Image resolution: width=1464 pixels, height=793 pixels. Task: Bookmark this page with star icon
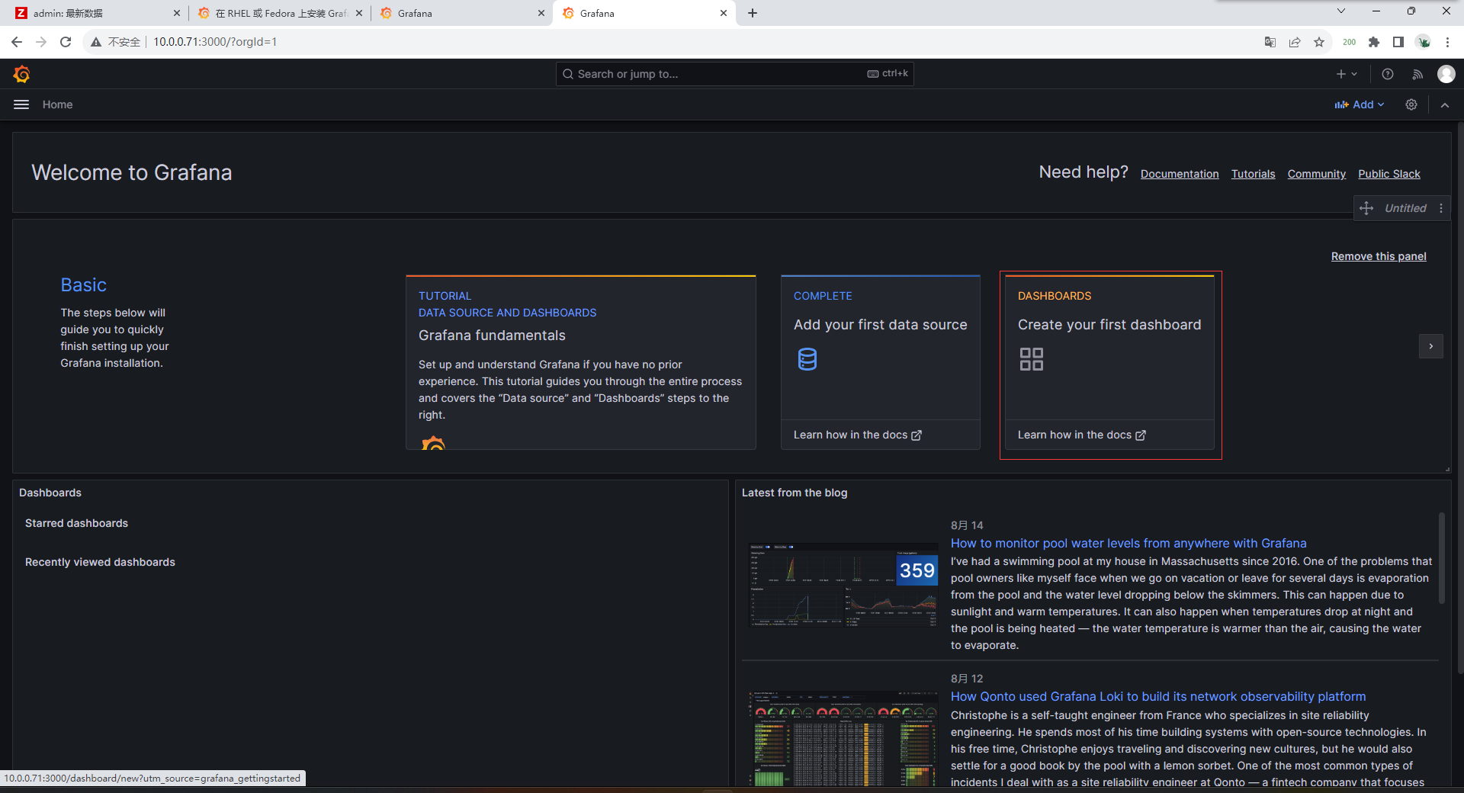click(x=1319, y=42)
